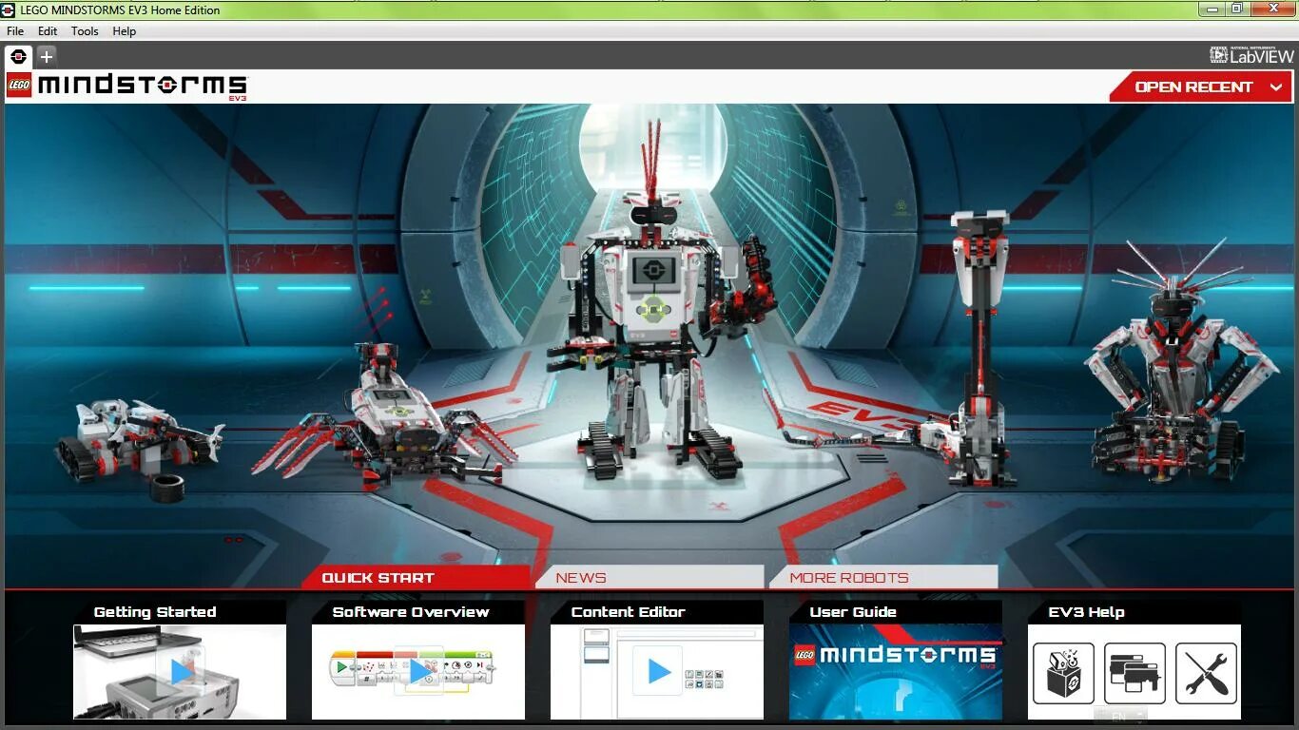
Task: Open the wrench and screwdriver help icon
Action: point(1206,673)
